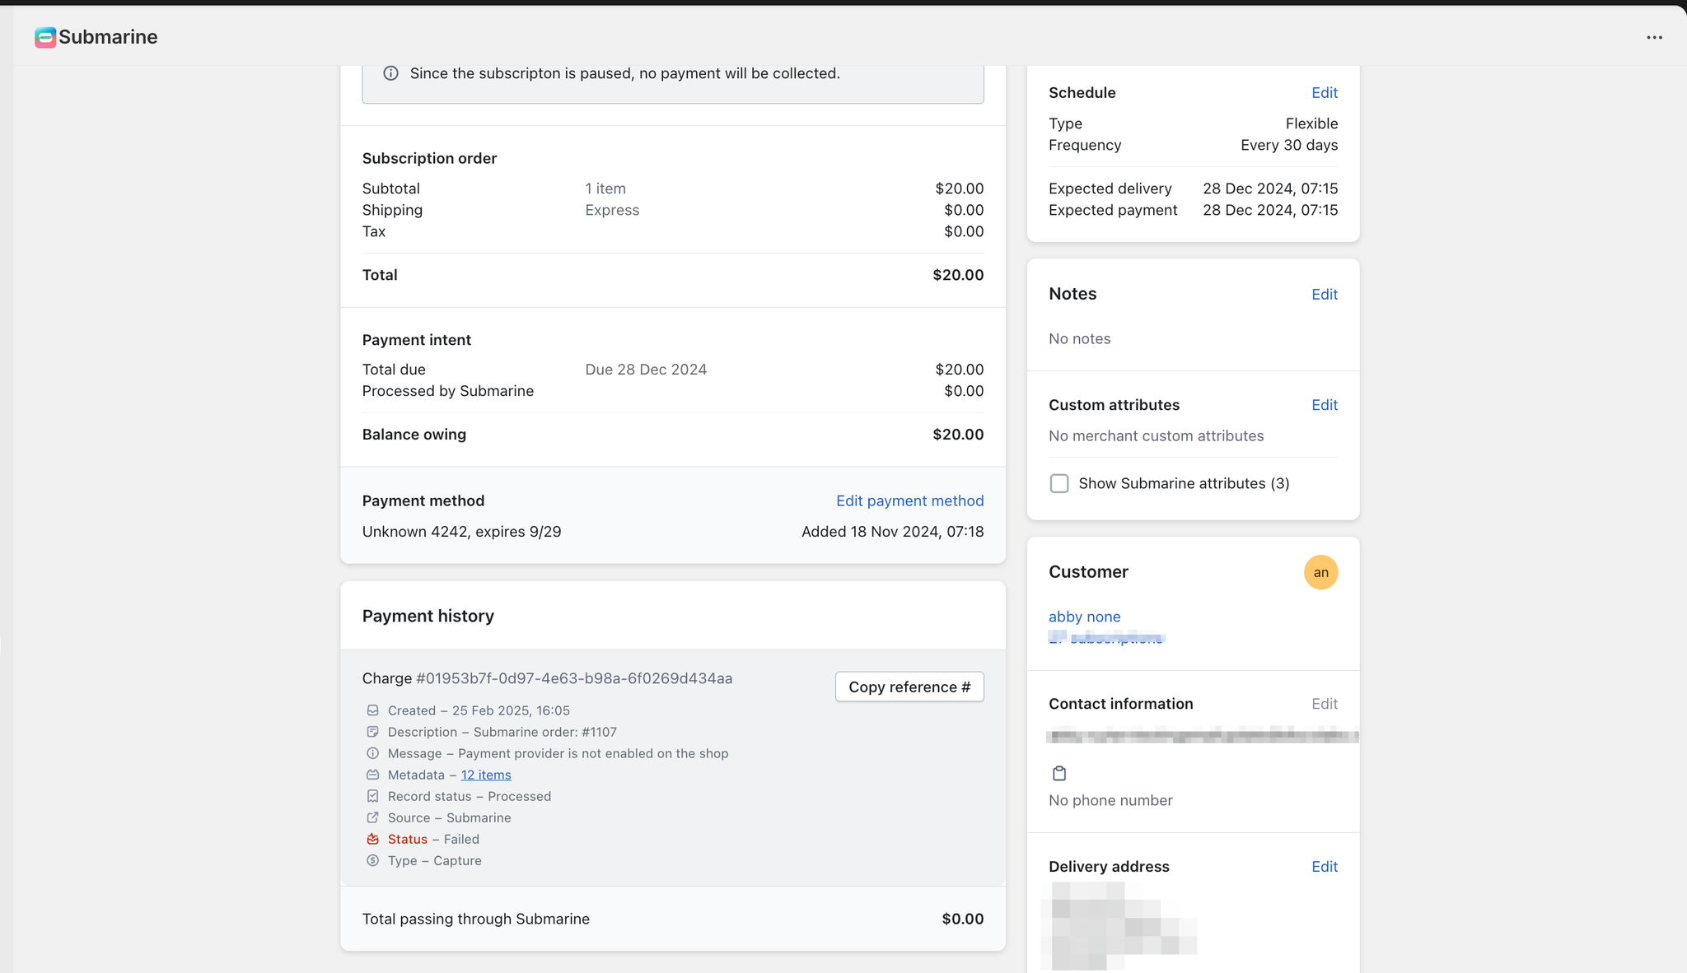The image size is (1687, 973).
Task: Open the abby none customer profile
Action: coord(1084,617)
